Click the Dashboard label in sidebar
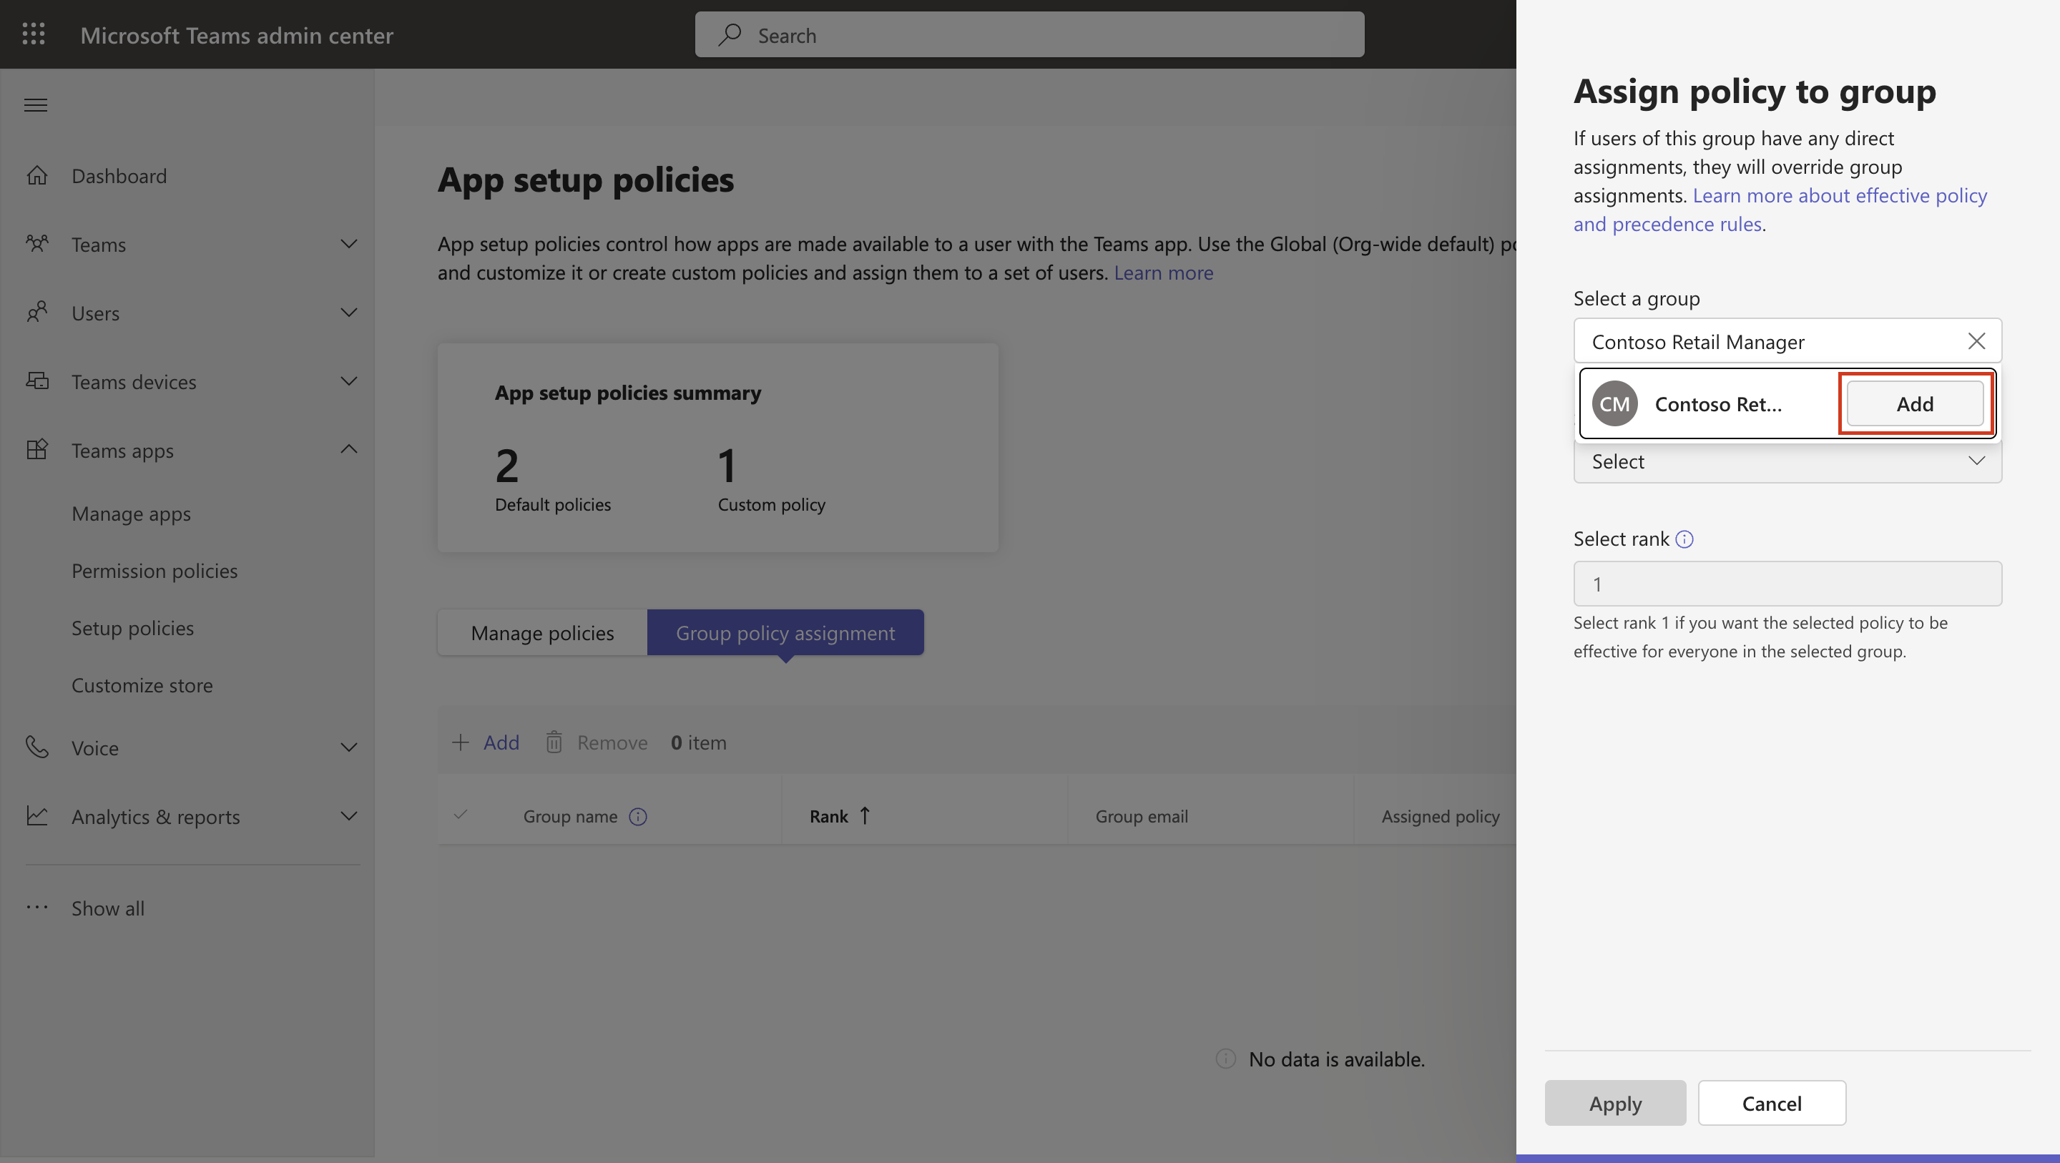The width and height of the screenshot is (2060, 1163). pos(119,176)
